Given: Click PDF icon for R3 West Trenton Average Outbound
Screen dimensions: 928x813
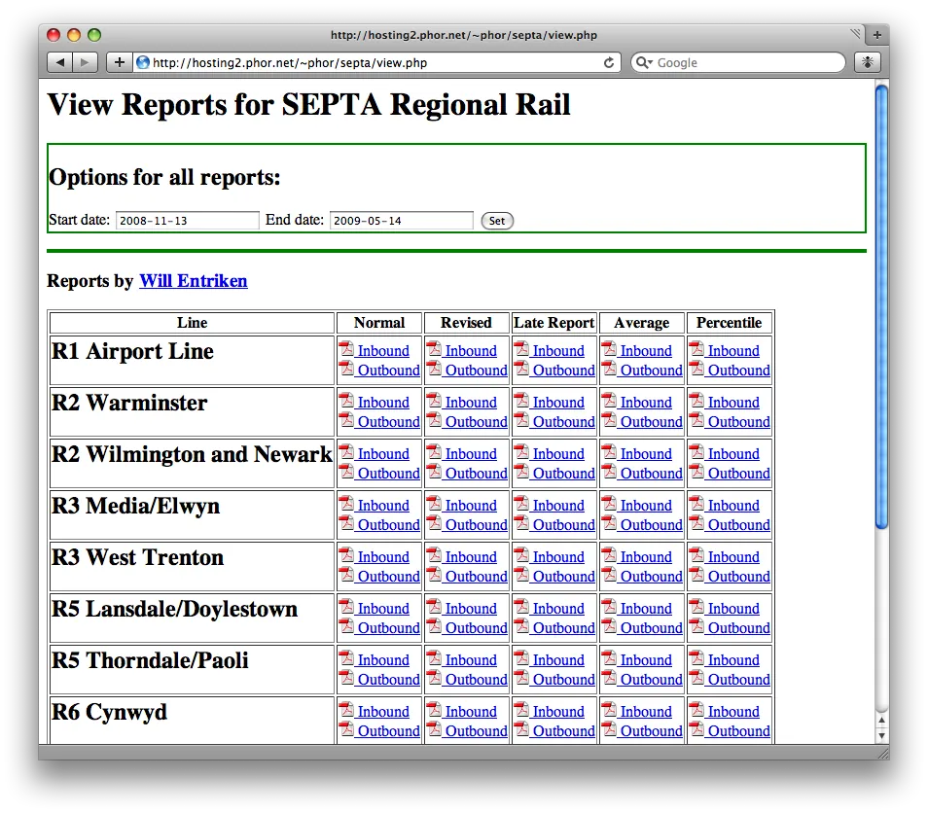Looking at the screenshot, I should pyautogui.click(x=609, y=575).
